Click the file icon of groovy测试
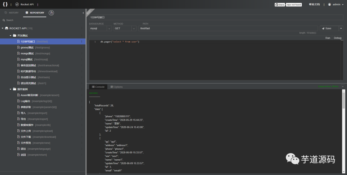 click(19, 47)
